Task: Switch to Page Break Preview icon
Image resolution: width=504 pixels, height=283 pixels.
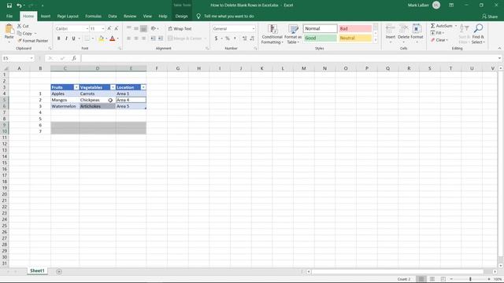Action: tap(443, 279)
